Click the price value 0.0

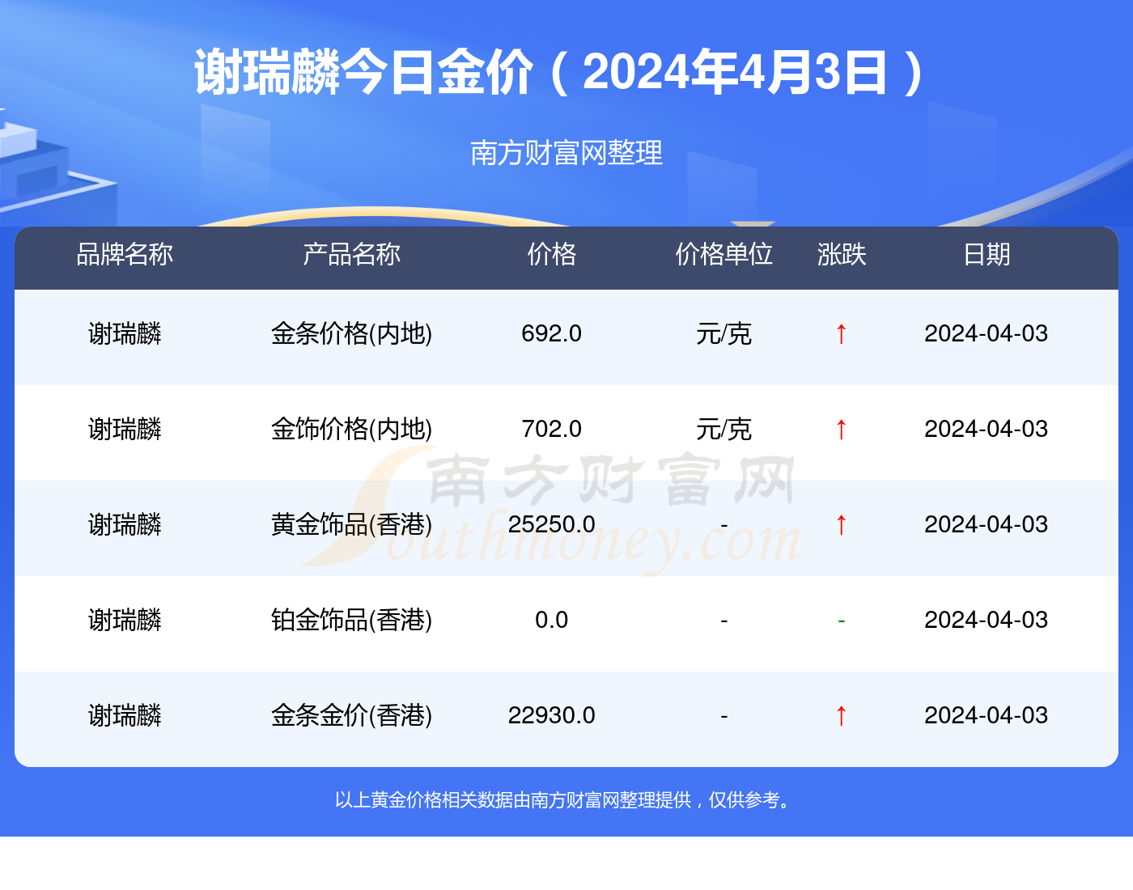coord(552,620)
